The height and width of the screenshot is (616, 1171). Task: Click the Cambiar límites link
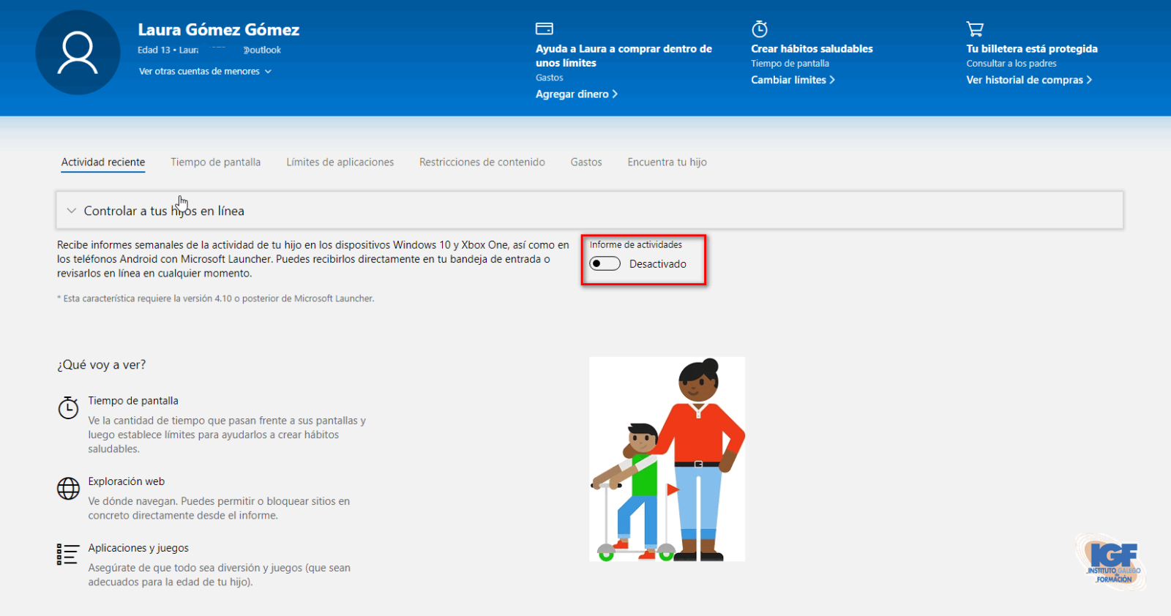792,80
